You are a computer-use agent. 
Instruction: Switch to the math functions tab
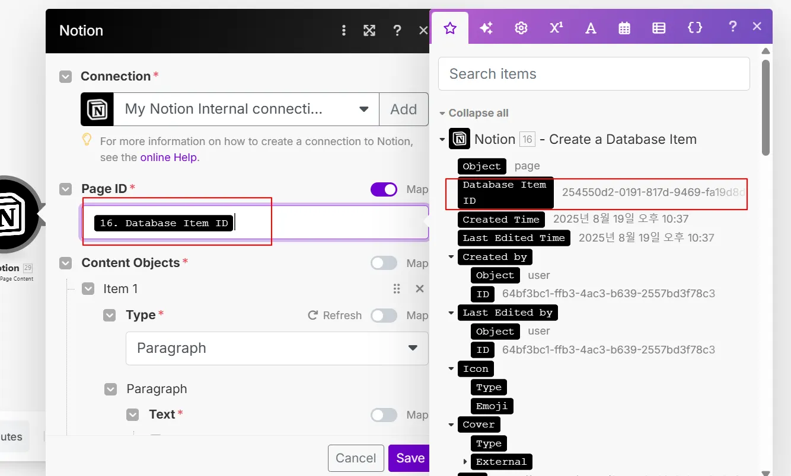tap(556, 28)
